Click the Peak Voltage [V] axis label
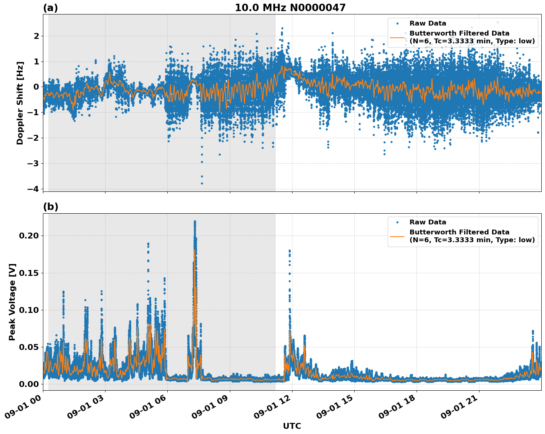 [x=13, y=304]
